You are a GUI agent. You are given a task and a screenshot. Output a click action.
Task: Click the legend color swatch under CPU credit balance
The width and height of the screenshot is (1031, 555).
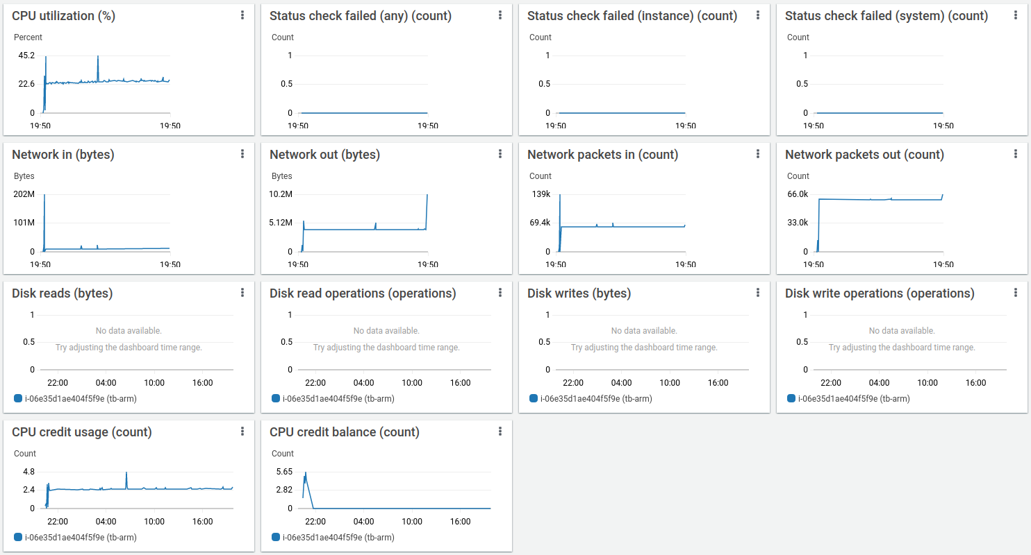pyautogui.click(x=276, y=537)
